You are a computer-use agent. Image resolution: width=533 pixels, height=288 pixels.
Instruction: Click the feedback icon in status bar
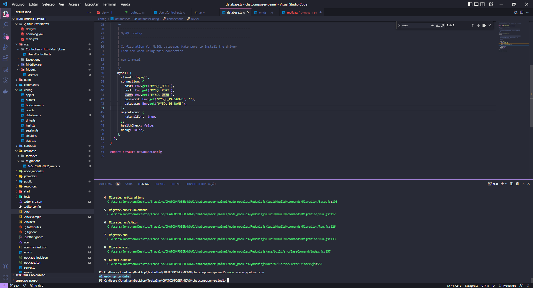(521, 286)
